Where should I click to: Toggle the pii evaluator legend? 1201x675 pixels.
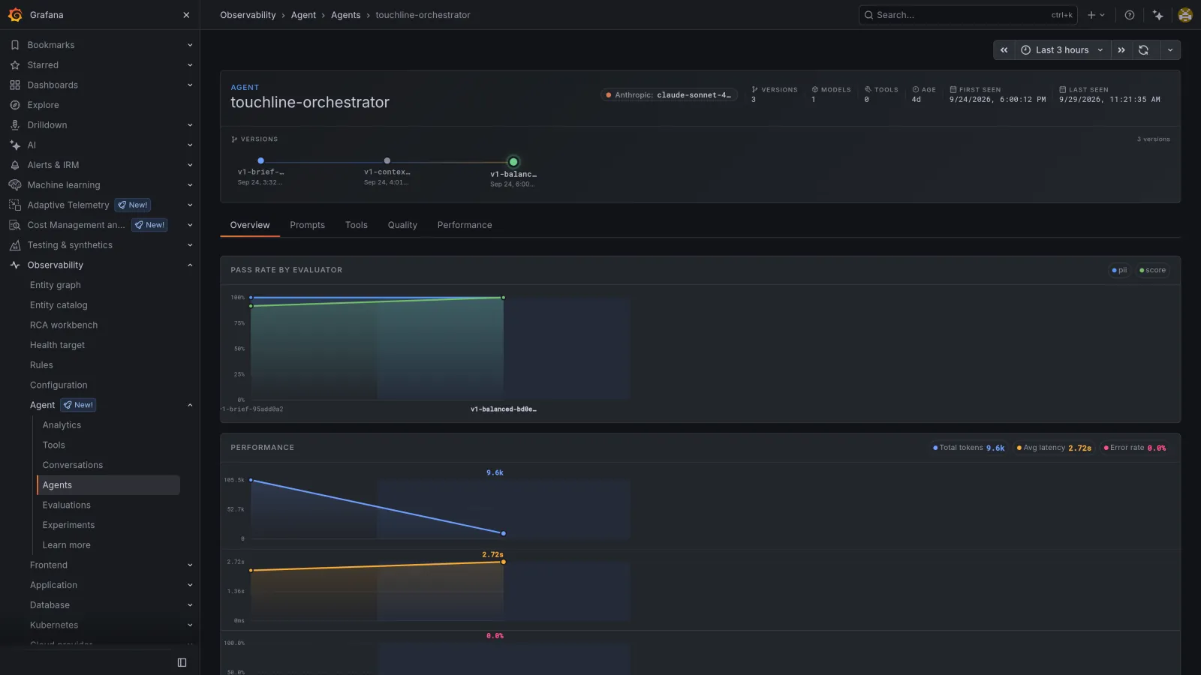click(x=1119, y=270)
